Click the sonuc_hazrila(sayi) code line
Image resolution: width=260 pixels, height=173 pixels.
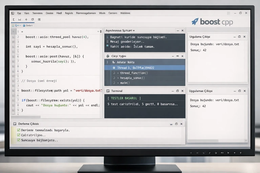[53, 61]
